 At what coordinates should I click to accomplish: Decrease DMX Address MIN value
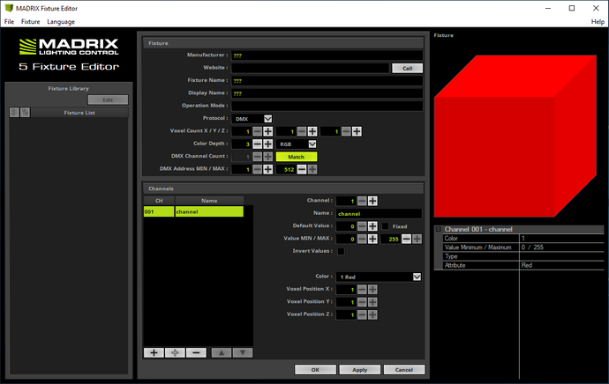click(x=258, y=169)
